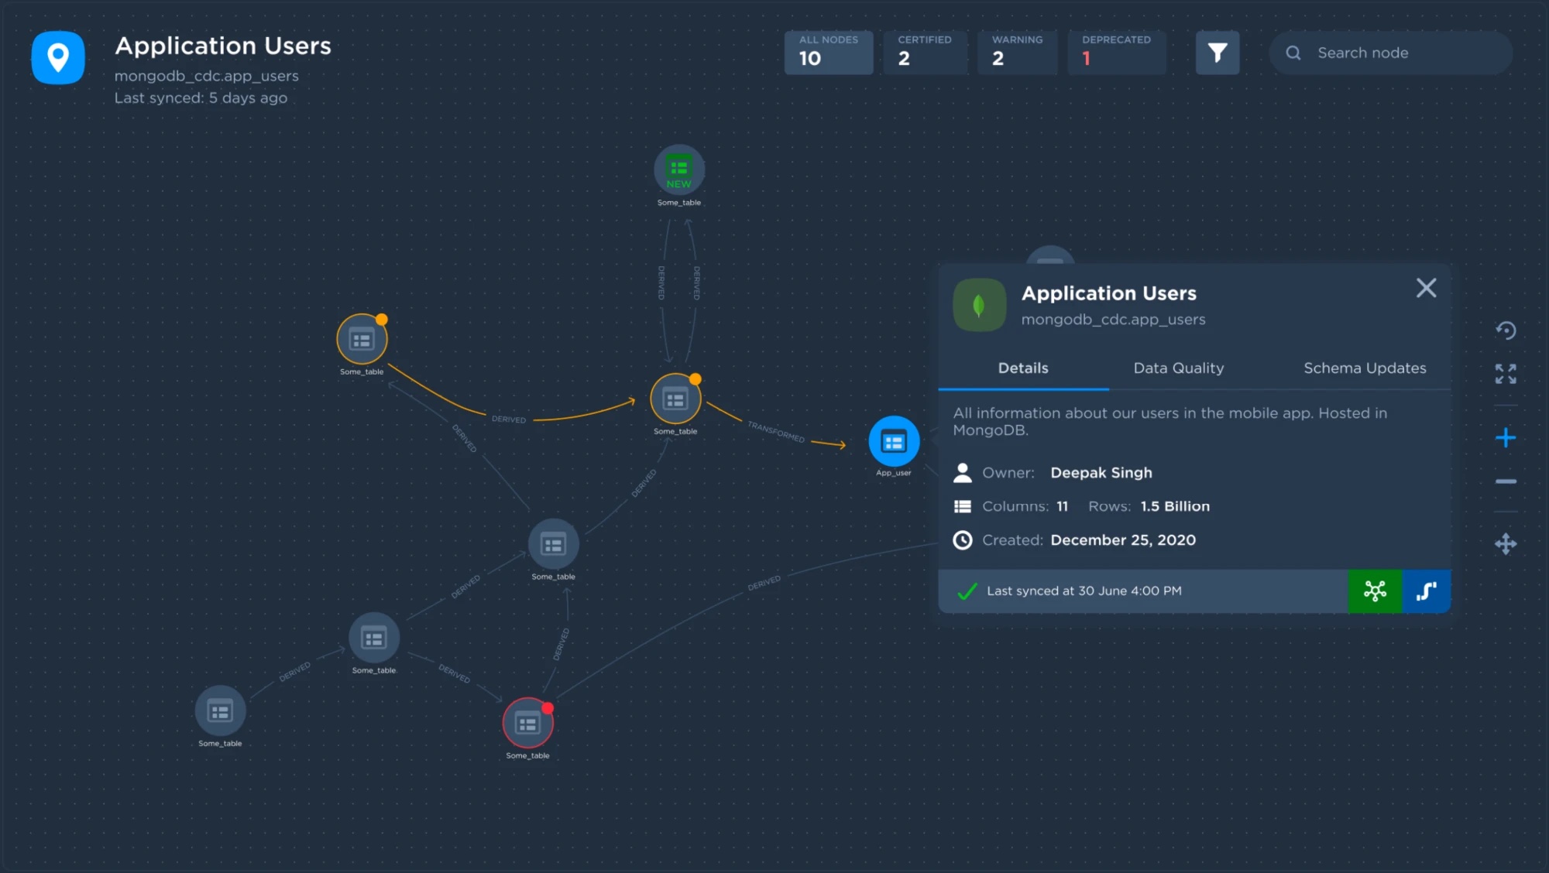The width and height of the screenshot is (1549, 873).
Task: Click owner name Deepak Singh
Action: click(1101, 473)
